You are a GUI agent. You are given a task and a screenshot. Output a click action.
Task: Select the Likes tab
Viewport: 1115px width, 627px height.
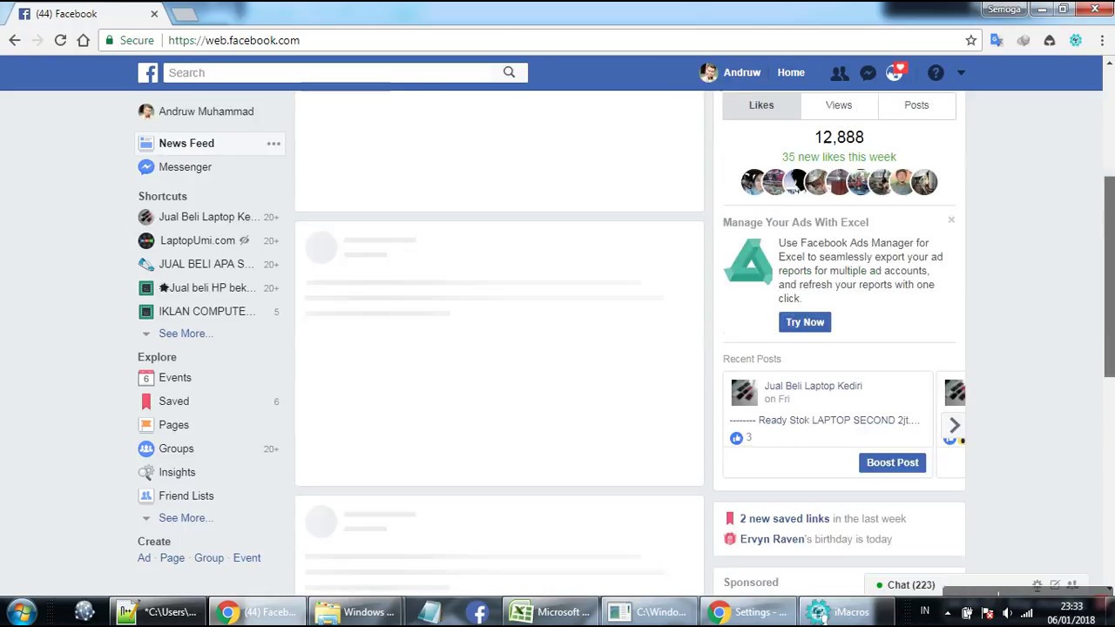(x=761, y=105)
